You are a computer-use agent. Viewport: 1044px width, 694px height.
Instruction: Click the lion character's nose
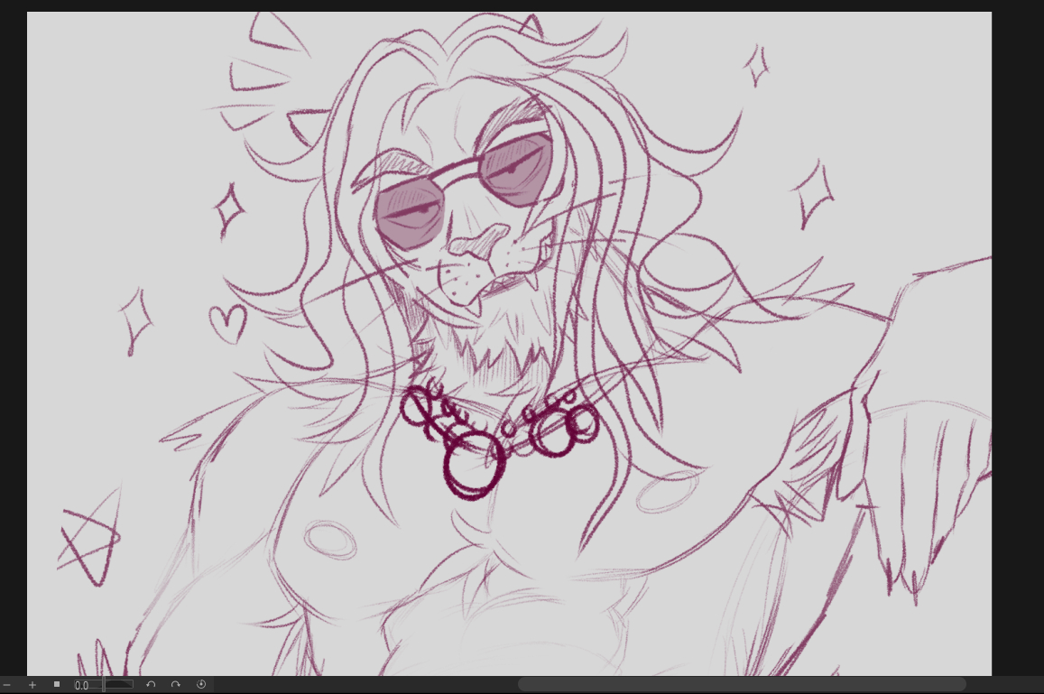pos(475,240)
